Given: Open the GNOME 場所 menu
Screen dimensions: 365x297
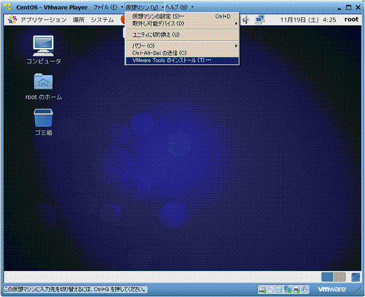Looking at the screenshot, I should pos(78,20).
